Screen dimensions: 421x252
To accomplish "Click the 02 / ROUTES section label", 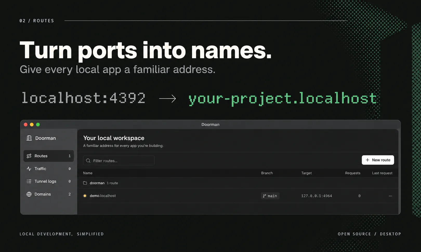I will tap(37, 21).
